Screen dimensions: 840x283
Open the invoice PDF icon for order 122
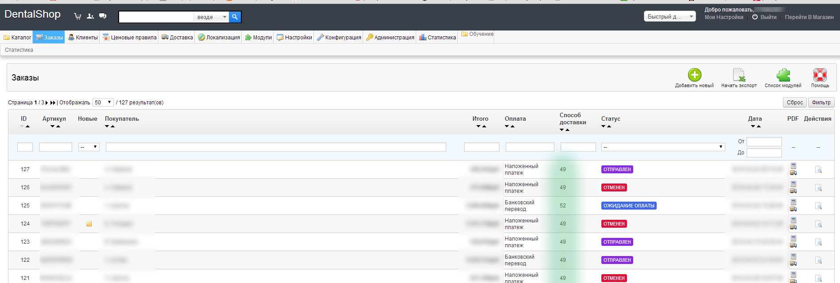coord(793,256)
